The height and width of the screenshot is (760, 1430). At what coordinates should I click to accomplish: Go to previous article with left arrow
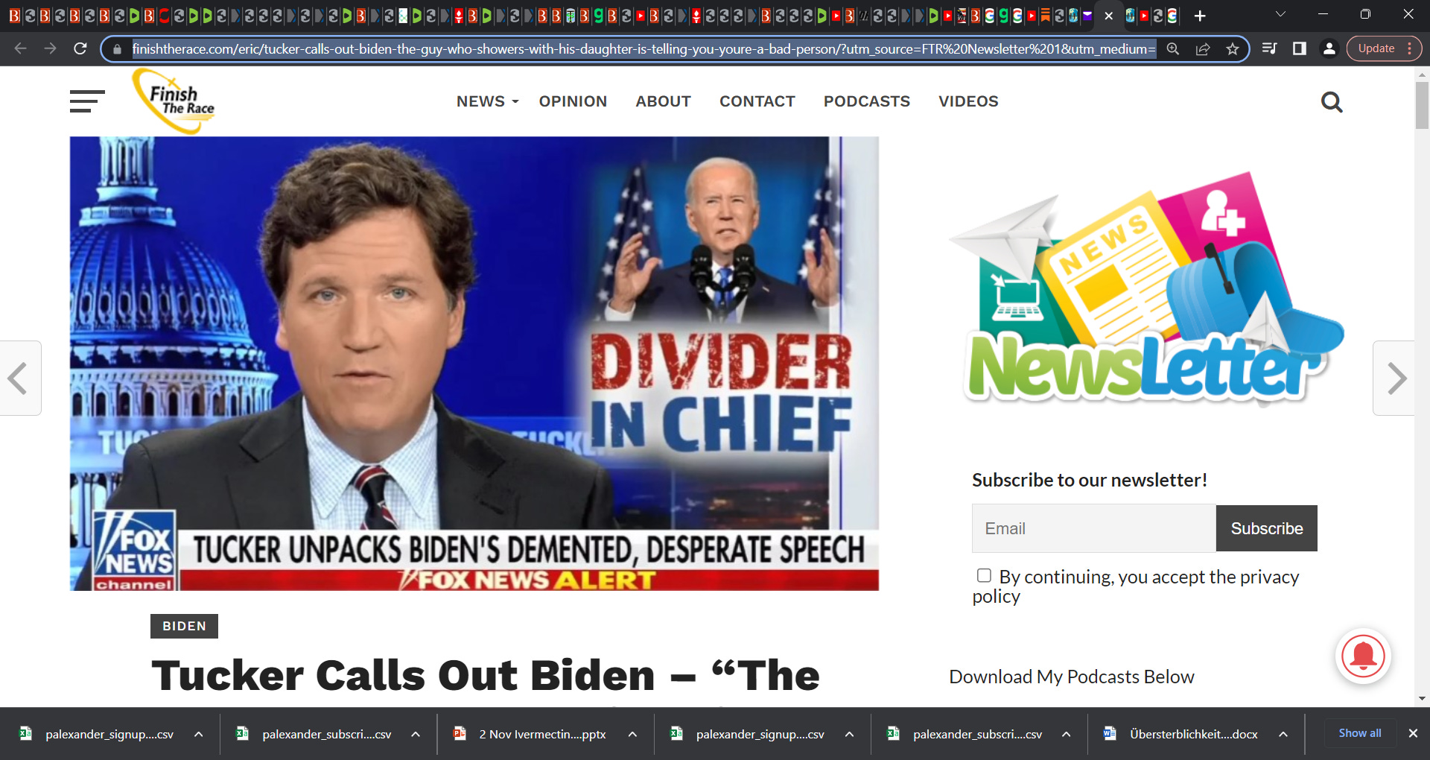click(x=19, y=378)
